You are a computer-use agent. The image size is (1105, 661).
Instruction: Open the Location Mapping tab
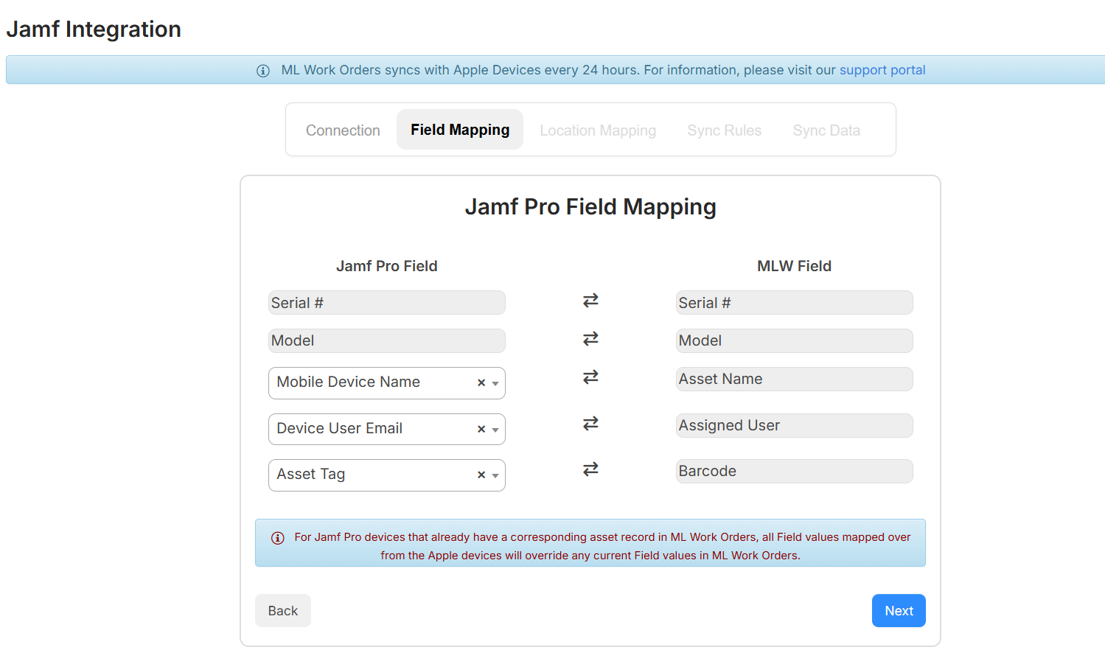pyautogui.click(x=598, y=130)
